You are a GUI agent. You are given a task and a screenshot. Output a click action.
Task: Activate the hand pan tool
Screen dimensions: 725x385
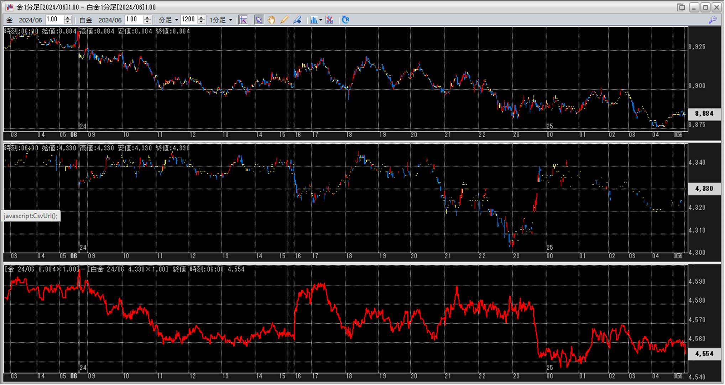click(271, 20)
